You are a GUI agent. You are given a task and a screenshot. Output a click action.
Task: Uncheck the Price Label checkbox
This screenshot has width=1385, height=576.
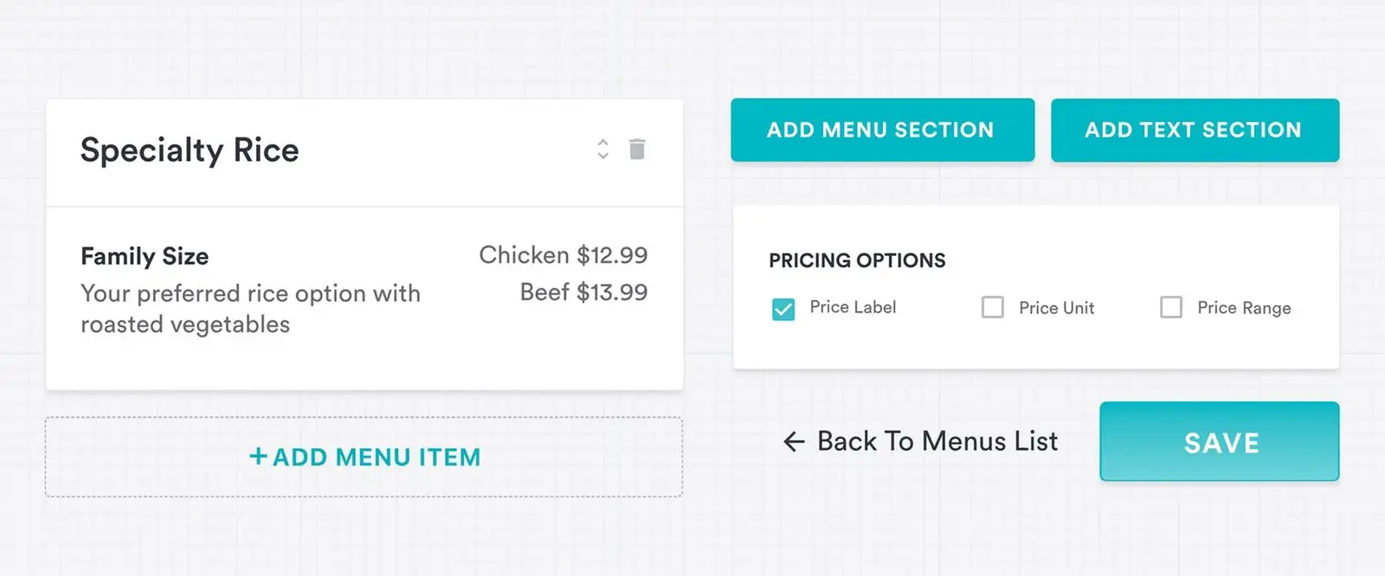click(783, 309)
